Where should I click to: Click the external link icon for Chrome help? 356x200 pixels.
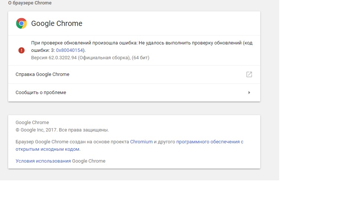point(249,74)
